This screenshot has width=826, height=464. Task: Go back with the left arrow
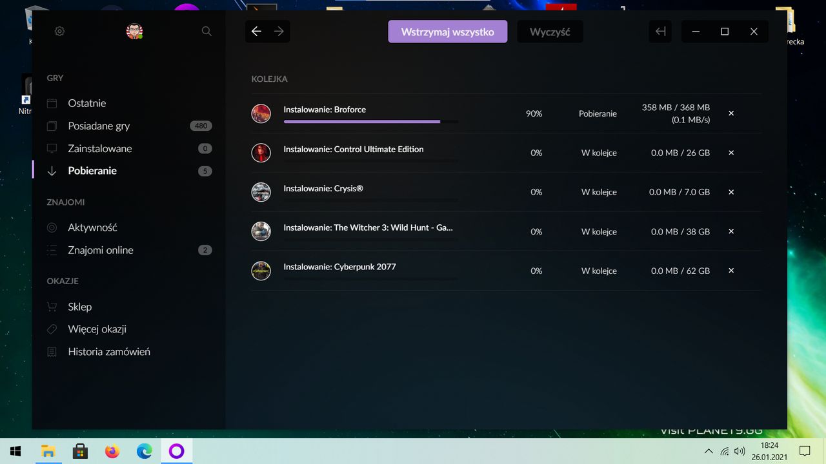click(x=256, y=32)
